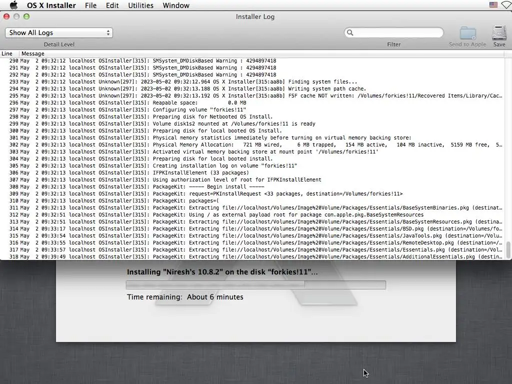Select log line 295 FSF cache NOT written
Image resolution: width=512 pixels, height=384 pixels.
point(252,95)
